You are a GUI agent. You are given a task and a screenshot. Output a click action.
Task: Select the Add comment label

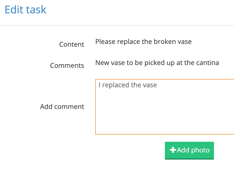tap(62, 106)
